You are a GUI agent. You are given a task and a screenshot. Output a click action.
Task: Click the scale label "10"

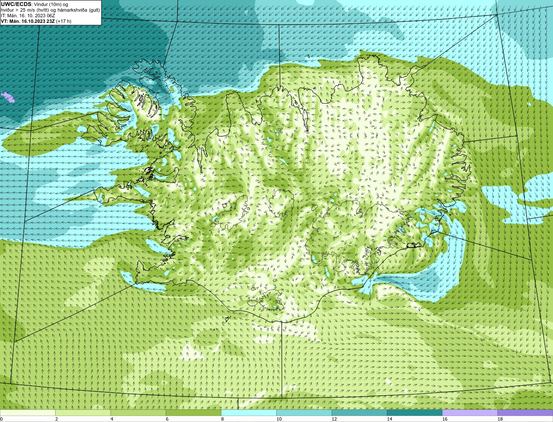point(279,419)
